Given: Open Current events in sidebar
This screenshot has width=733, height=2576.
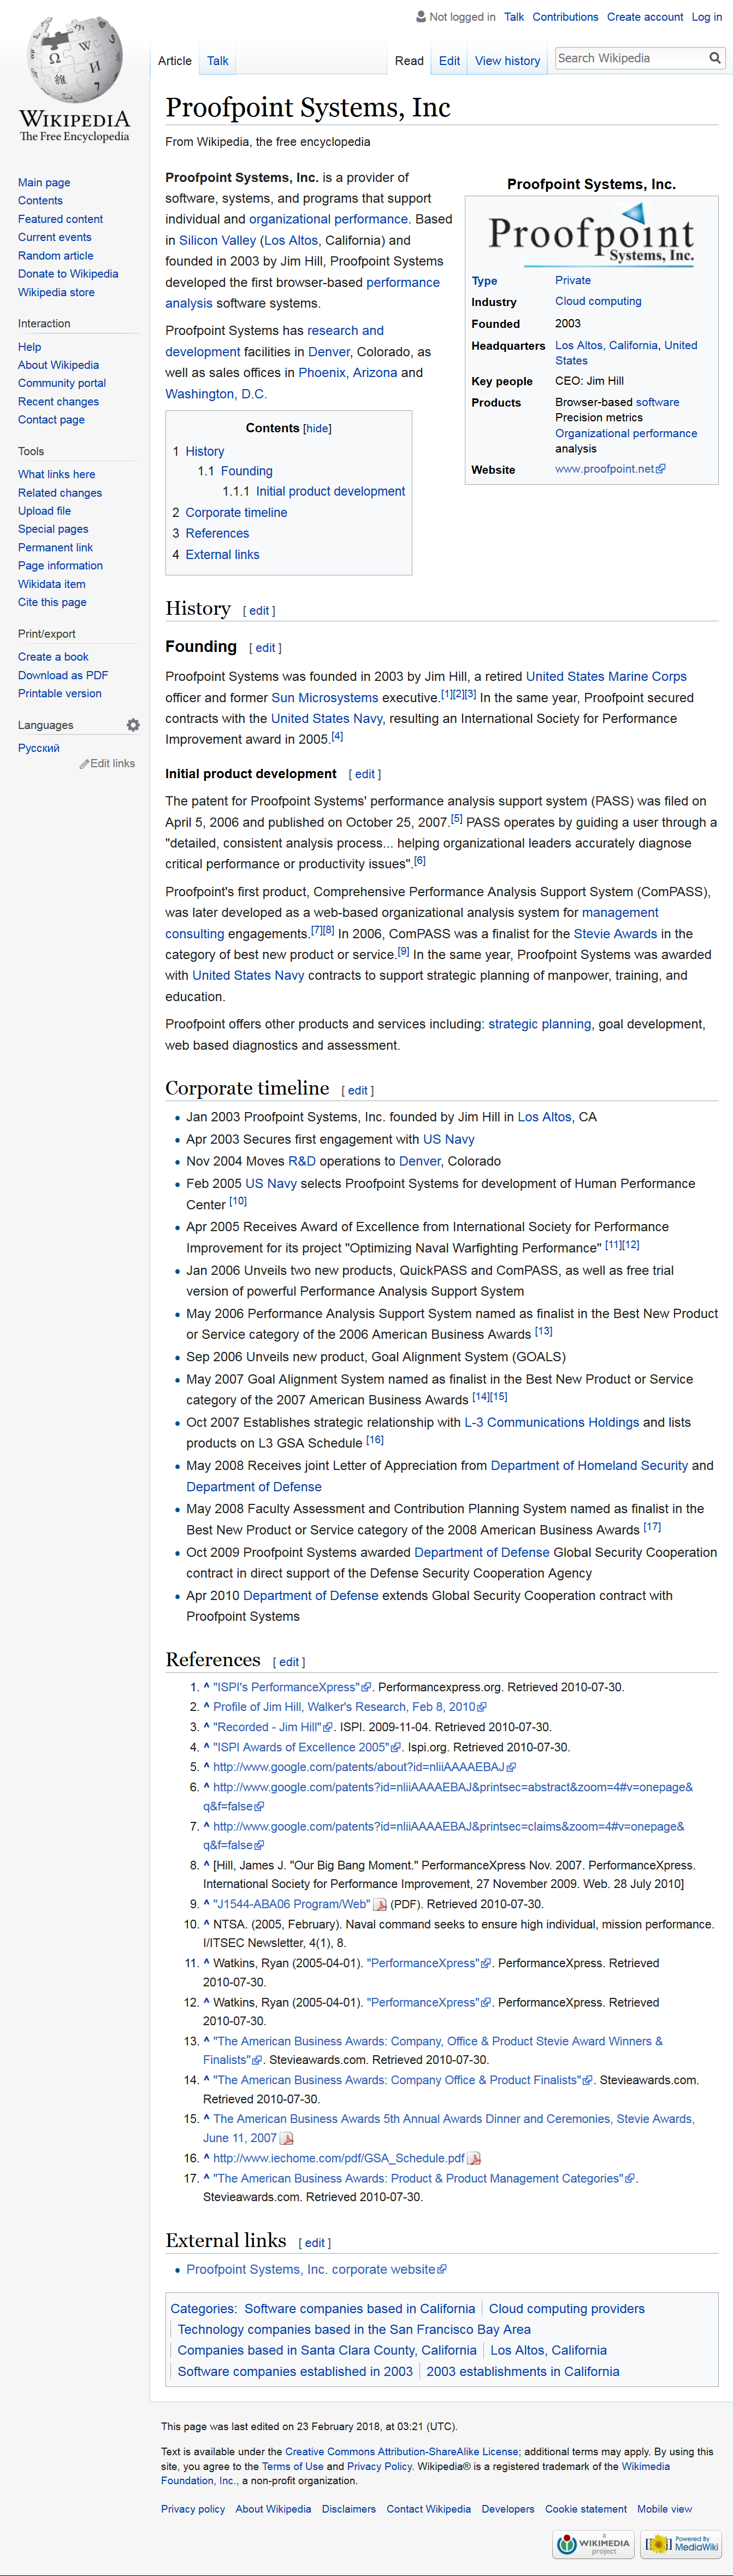Looking at the screenshot, I should pos(55,237).
